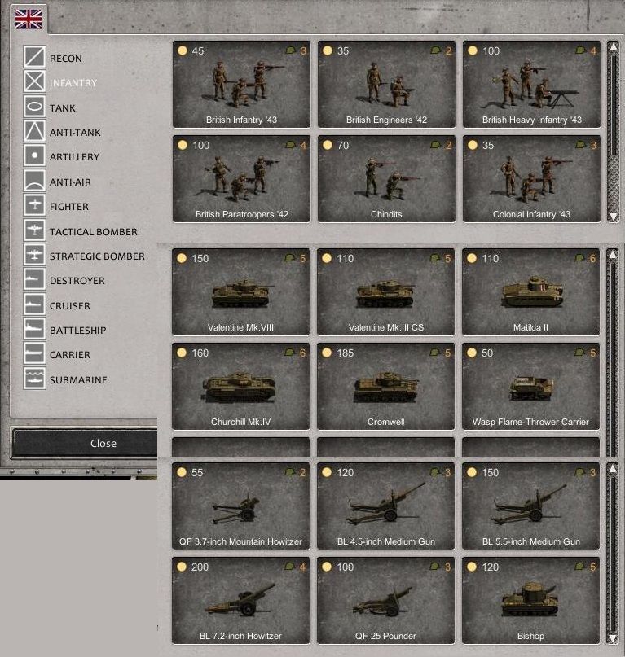The image size is (625, 657).
Task: Pick the Valentine Mk.VIII tank card
Action: 240,291
